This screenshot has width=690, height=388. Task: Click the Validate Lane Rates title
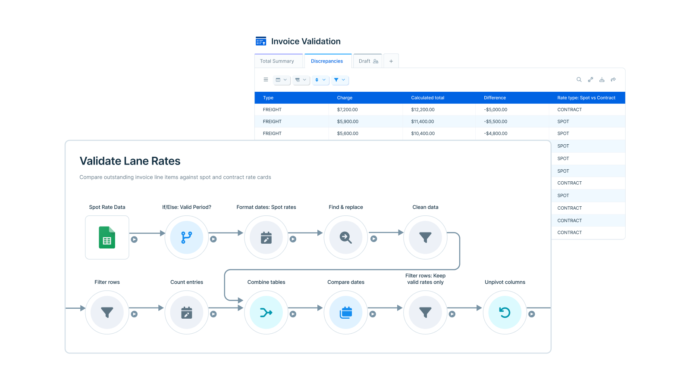130,161
